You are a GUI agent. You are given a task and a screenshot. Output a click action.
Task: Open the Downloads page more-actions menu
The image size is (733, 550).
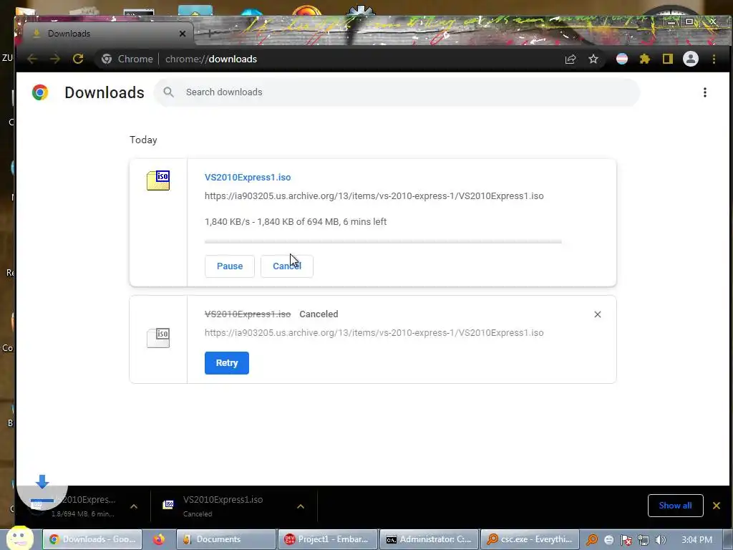click(x=705, y=92)
